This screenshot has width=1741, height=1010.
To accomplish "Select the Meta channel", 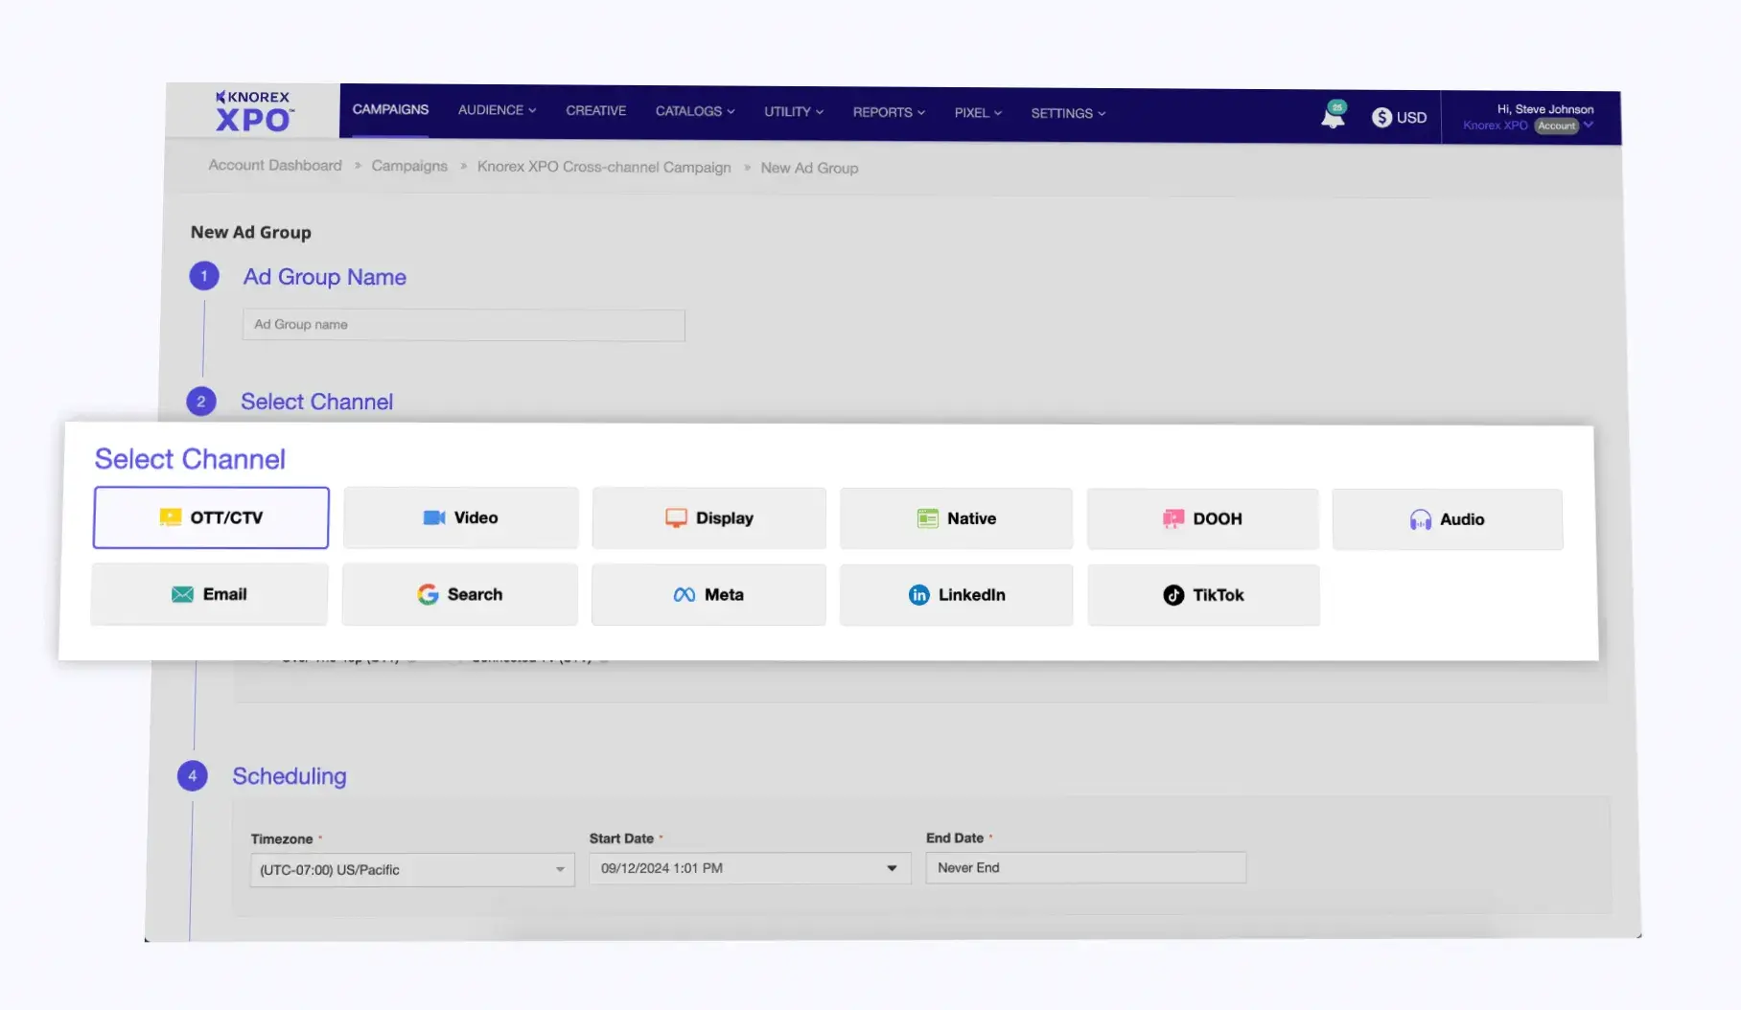I will [x=708, y=595].
